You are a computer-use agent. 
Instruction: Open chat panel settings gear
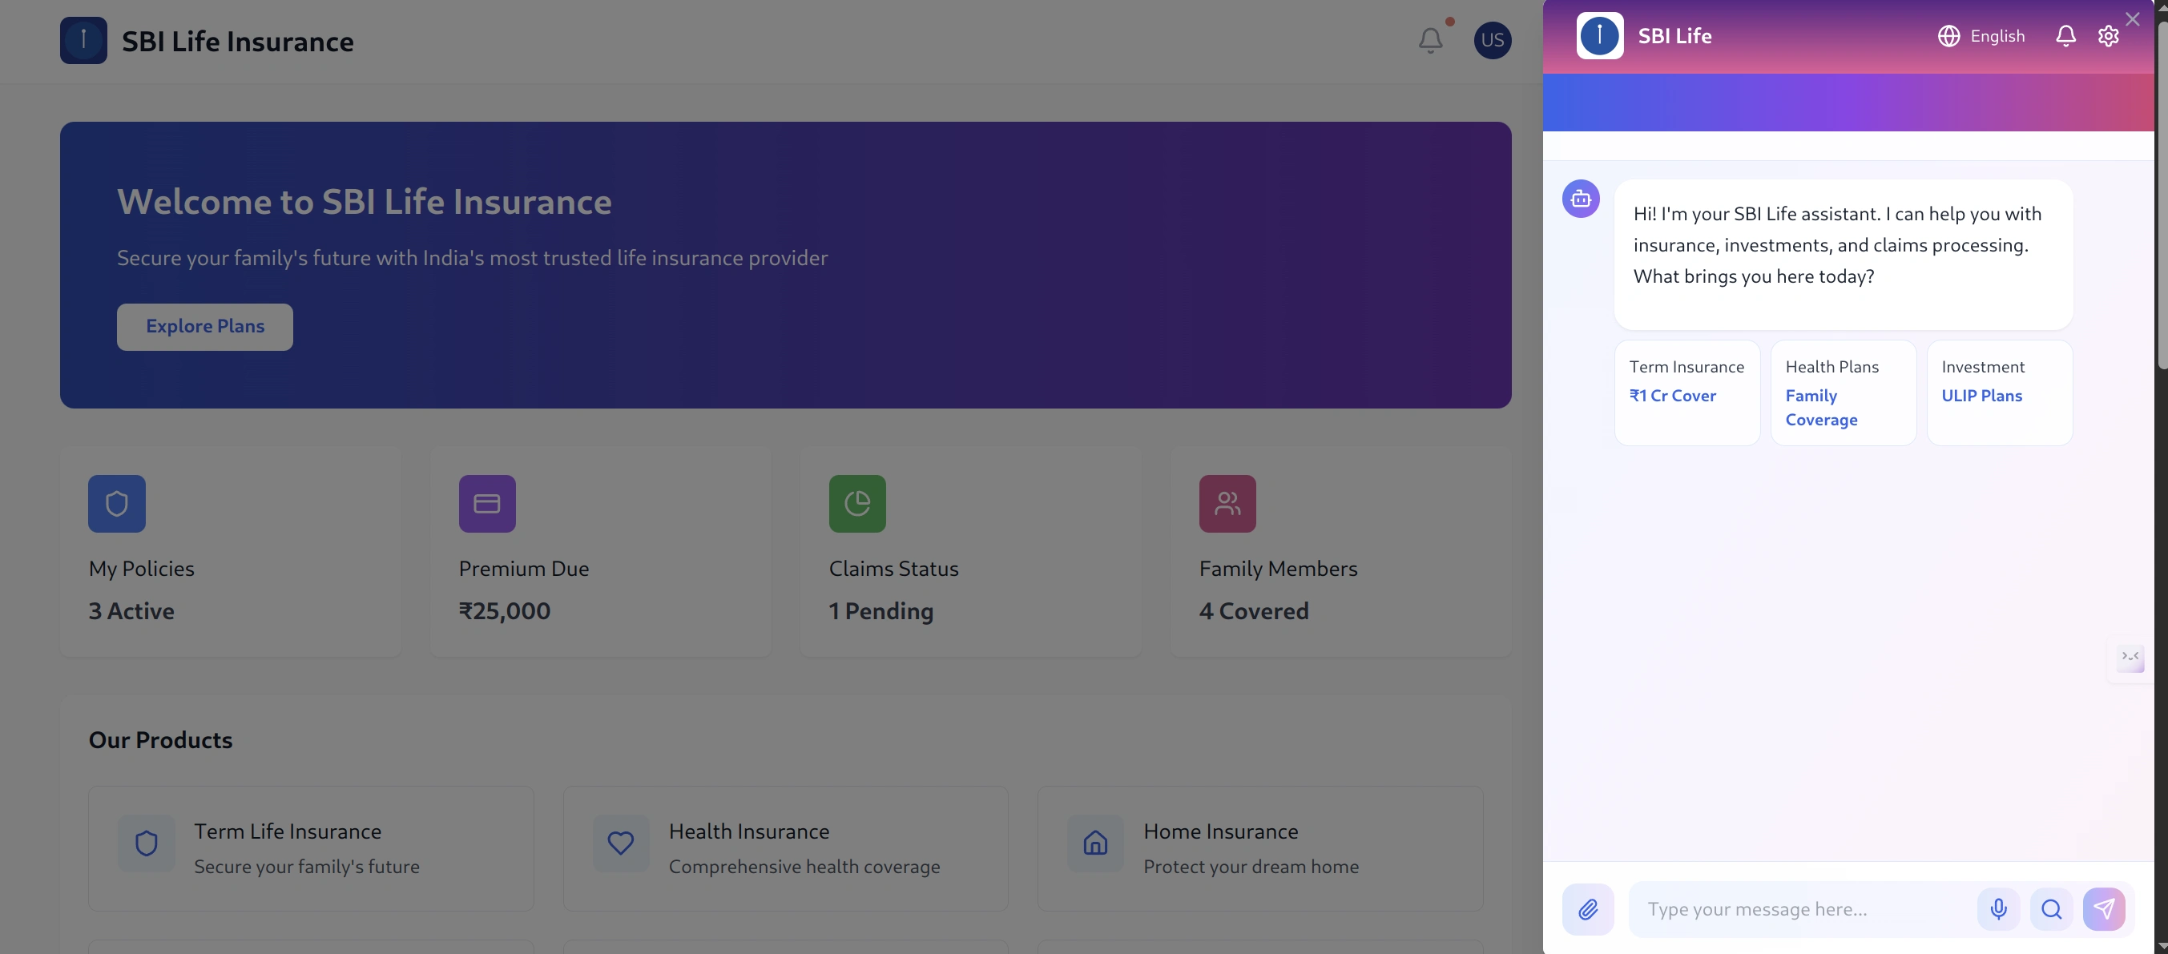click(2107, 36)
